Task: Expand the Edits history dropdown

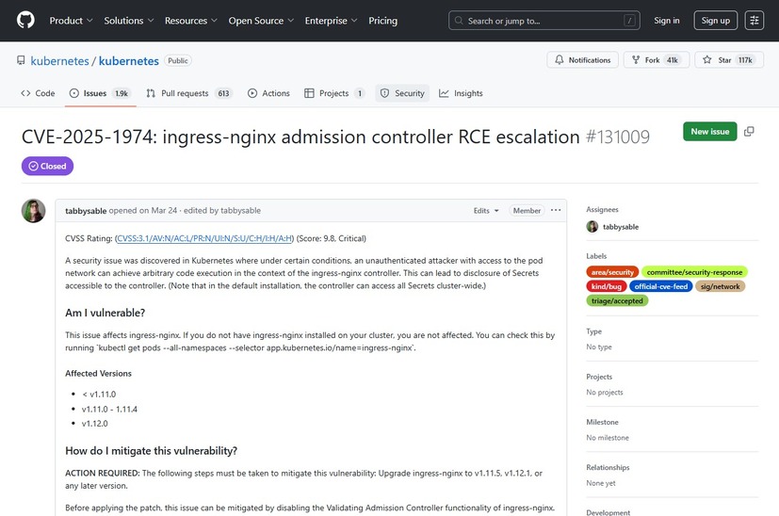Action: [485, 211]
